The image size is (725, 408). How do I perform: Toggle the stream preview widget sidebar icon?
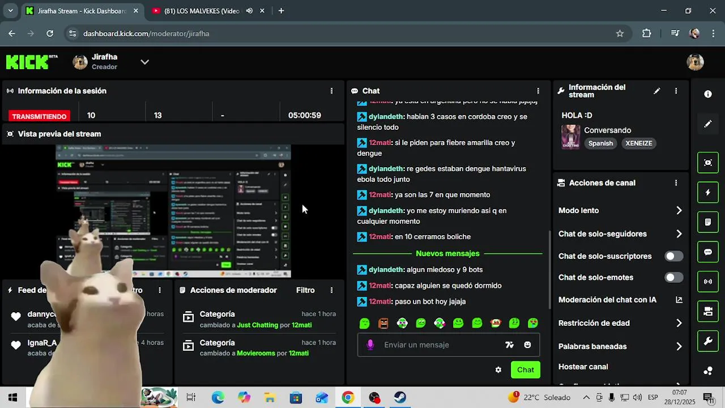point(707,163)
